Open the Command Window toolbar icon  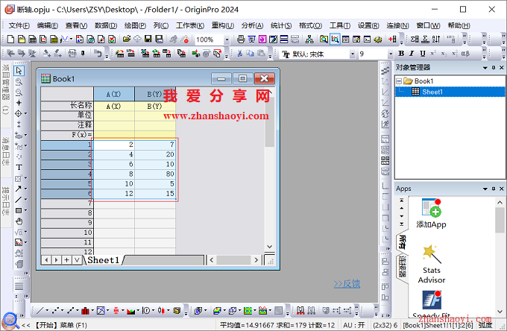367,40
